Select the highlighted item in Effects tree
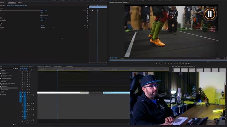The width and height of the screenshot is (227, 127). pyautogui.click(x=9, y=88)
